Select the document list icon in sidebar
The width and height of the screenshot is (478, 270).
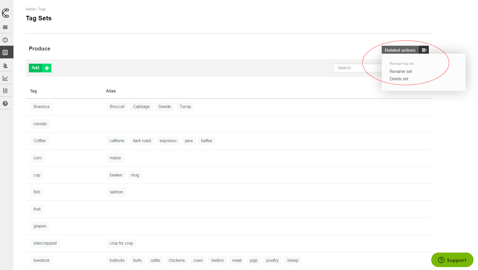tap(5, 53)
